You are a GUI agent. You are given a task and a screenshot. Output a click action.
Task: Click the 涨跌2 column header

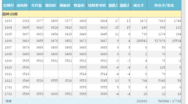[125, 5]
